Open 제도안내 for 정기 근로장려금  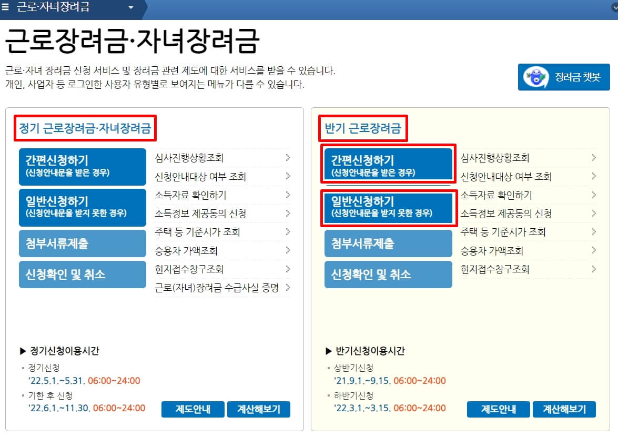click(193, 409)
